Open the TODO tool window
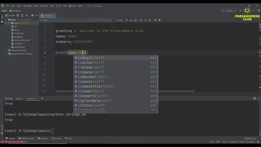 coord(69,138)
